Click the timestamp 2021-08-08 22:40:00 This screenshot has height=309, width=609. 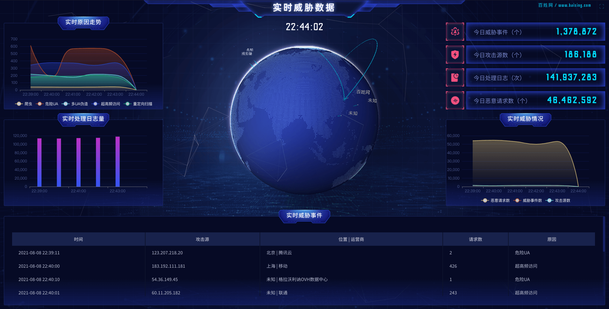39,266
